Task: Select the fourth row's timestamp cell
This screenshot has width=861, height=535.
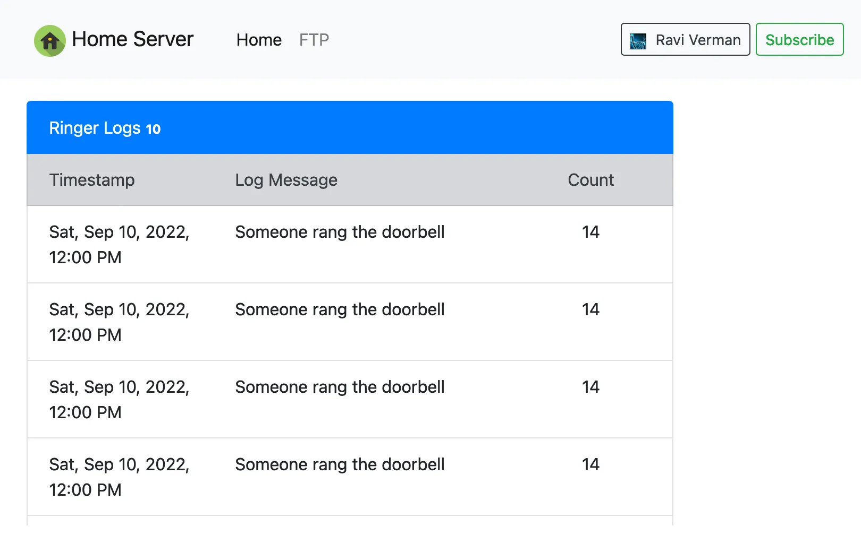Action: click(x=119, y=477)
